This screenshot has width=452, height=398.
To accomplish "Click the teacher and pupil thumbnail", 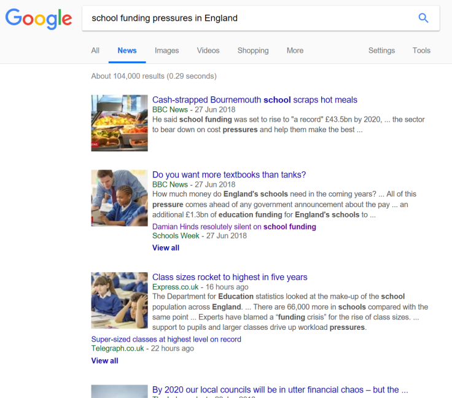I will (119, 198).
